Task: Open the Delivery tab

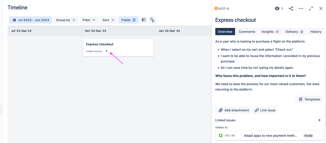Action: (x=295, y=32)
